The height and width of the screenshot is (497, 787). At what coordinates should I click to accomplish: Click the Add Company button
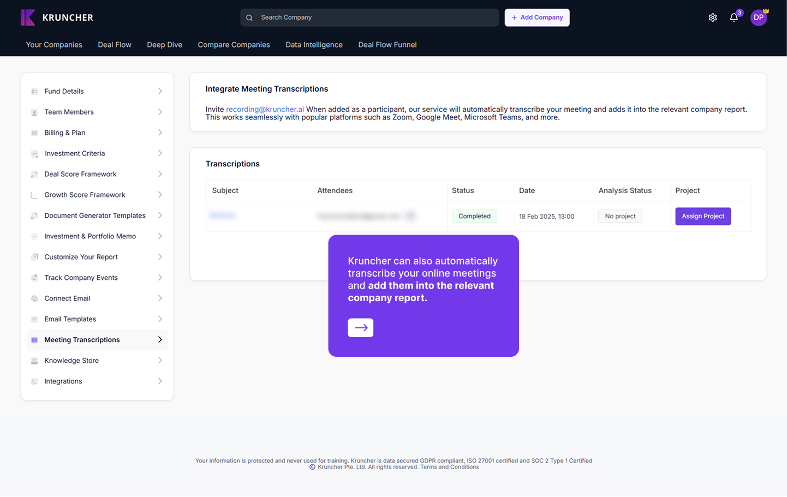tap(536, 17)
